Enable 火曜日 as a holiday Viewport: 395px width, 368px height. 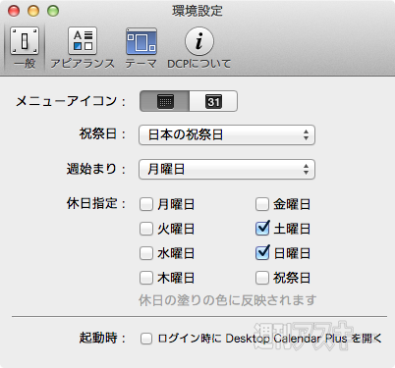pos(146,229)
